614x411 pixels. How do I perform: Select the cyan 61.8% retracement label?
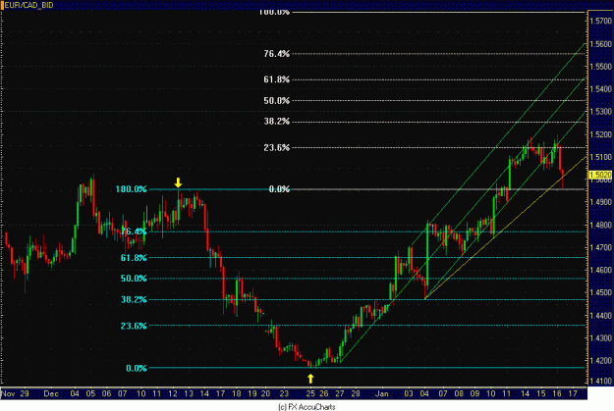pos(134,258)
